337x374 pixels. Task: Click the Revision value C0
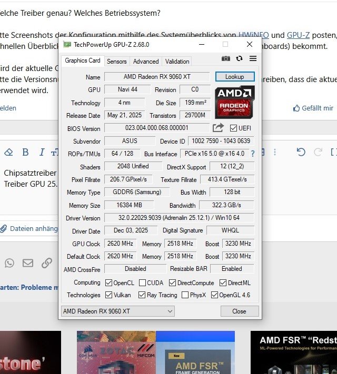click(195, 89)
